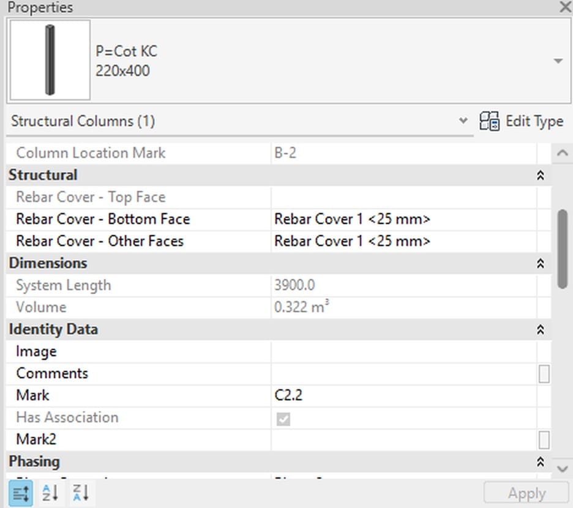Click the Apply button

[x=526, y=493]
